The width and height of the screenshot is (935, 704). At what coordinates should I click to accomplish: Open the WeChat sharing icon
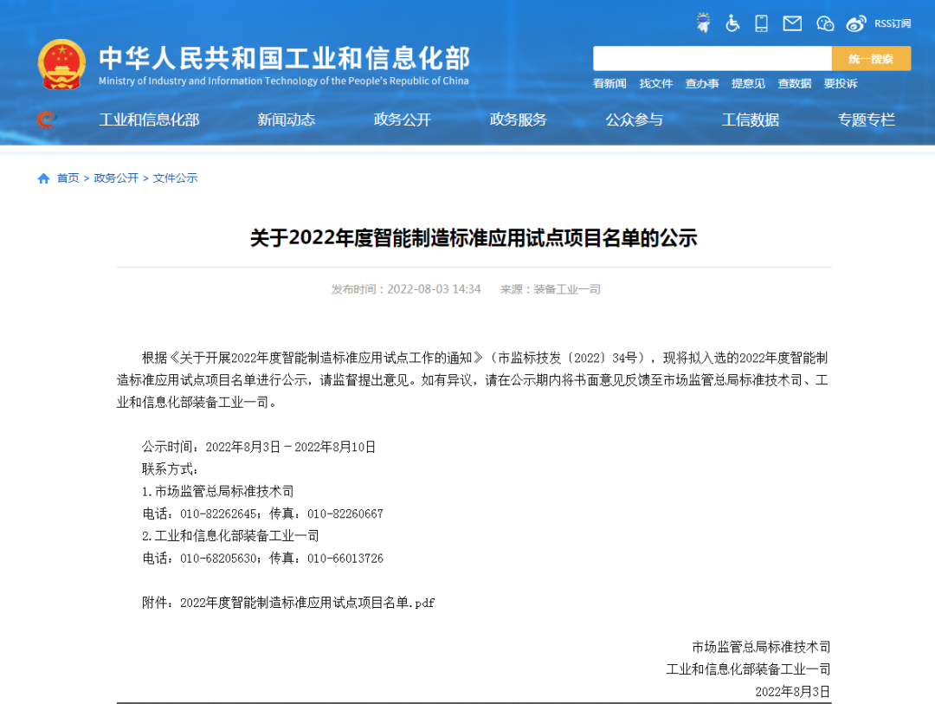tap(824, 23)
